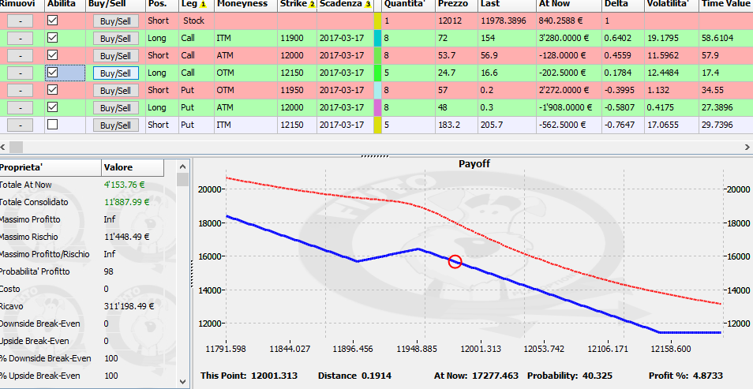Remove the Long Call 12150 leg
Viewport: 753px width, 389px height.
(21, 73)
